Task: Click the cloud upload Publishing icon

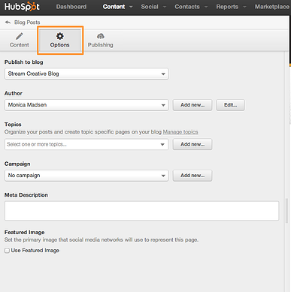Action: coord(101,36)
